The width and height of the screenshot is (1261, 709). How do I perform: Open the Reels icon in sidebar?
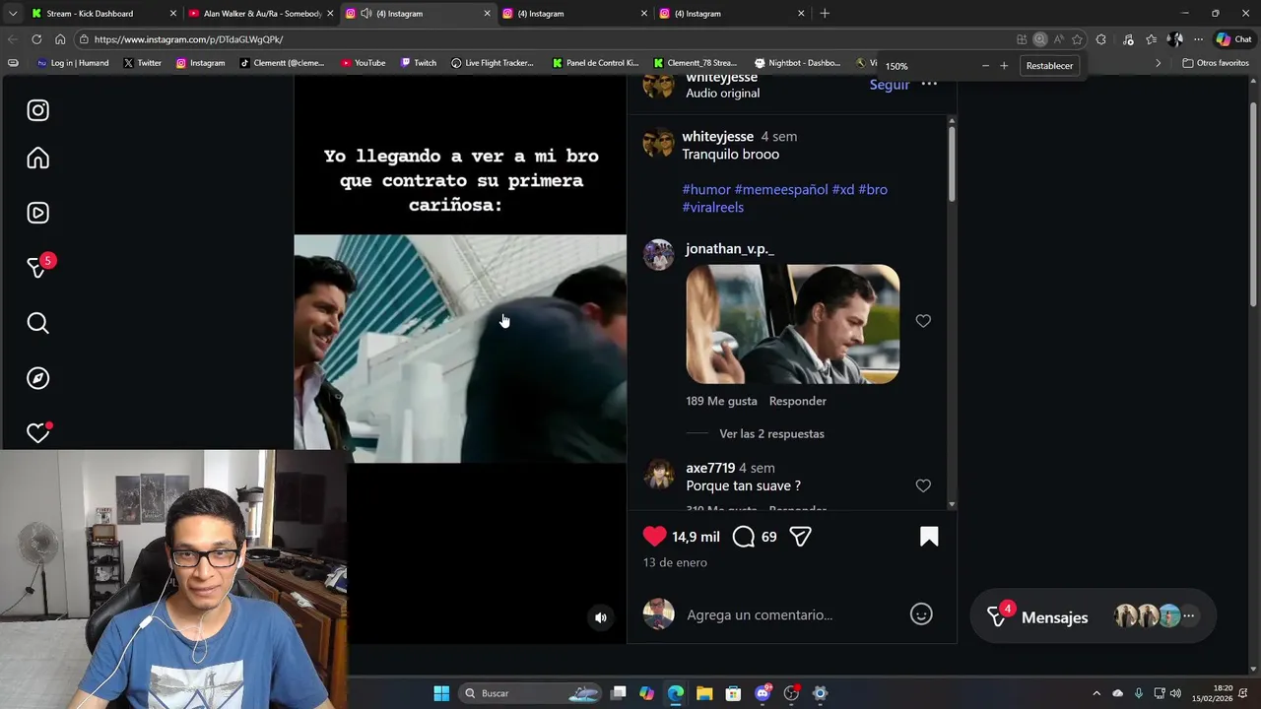click(37, 213)
